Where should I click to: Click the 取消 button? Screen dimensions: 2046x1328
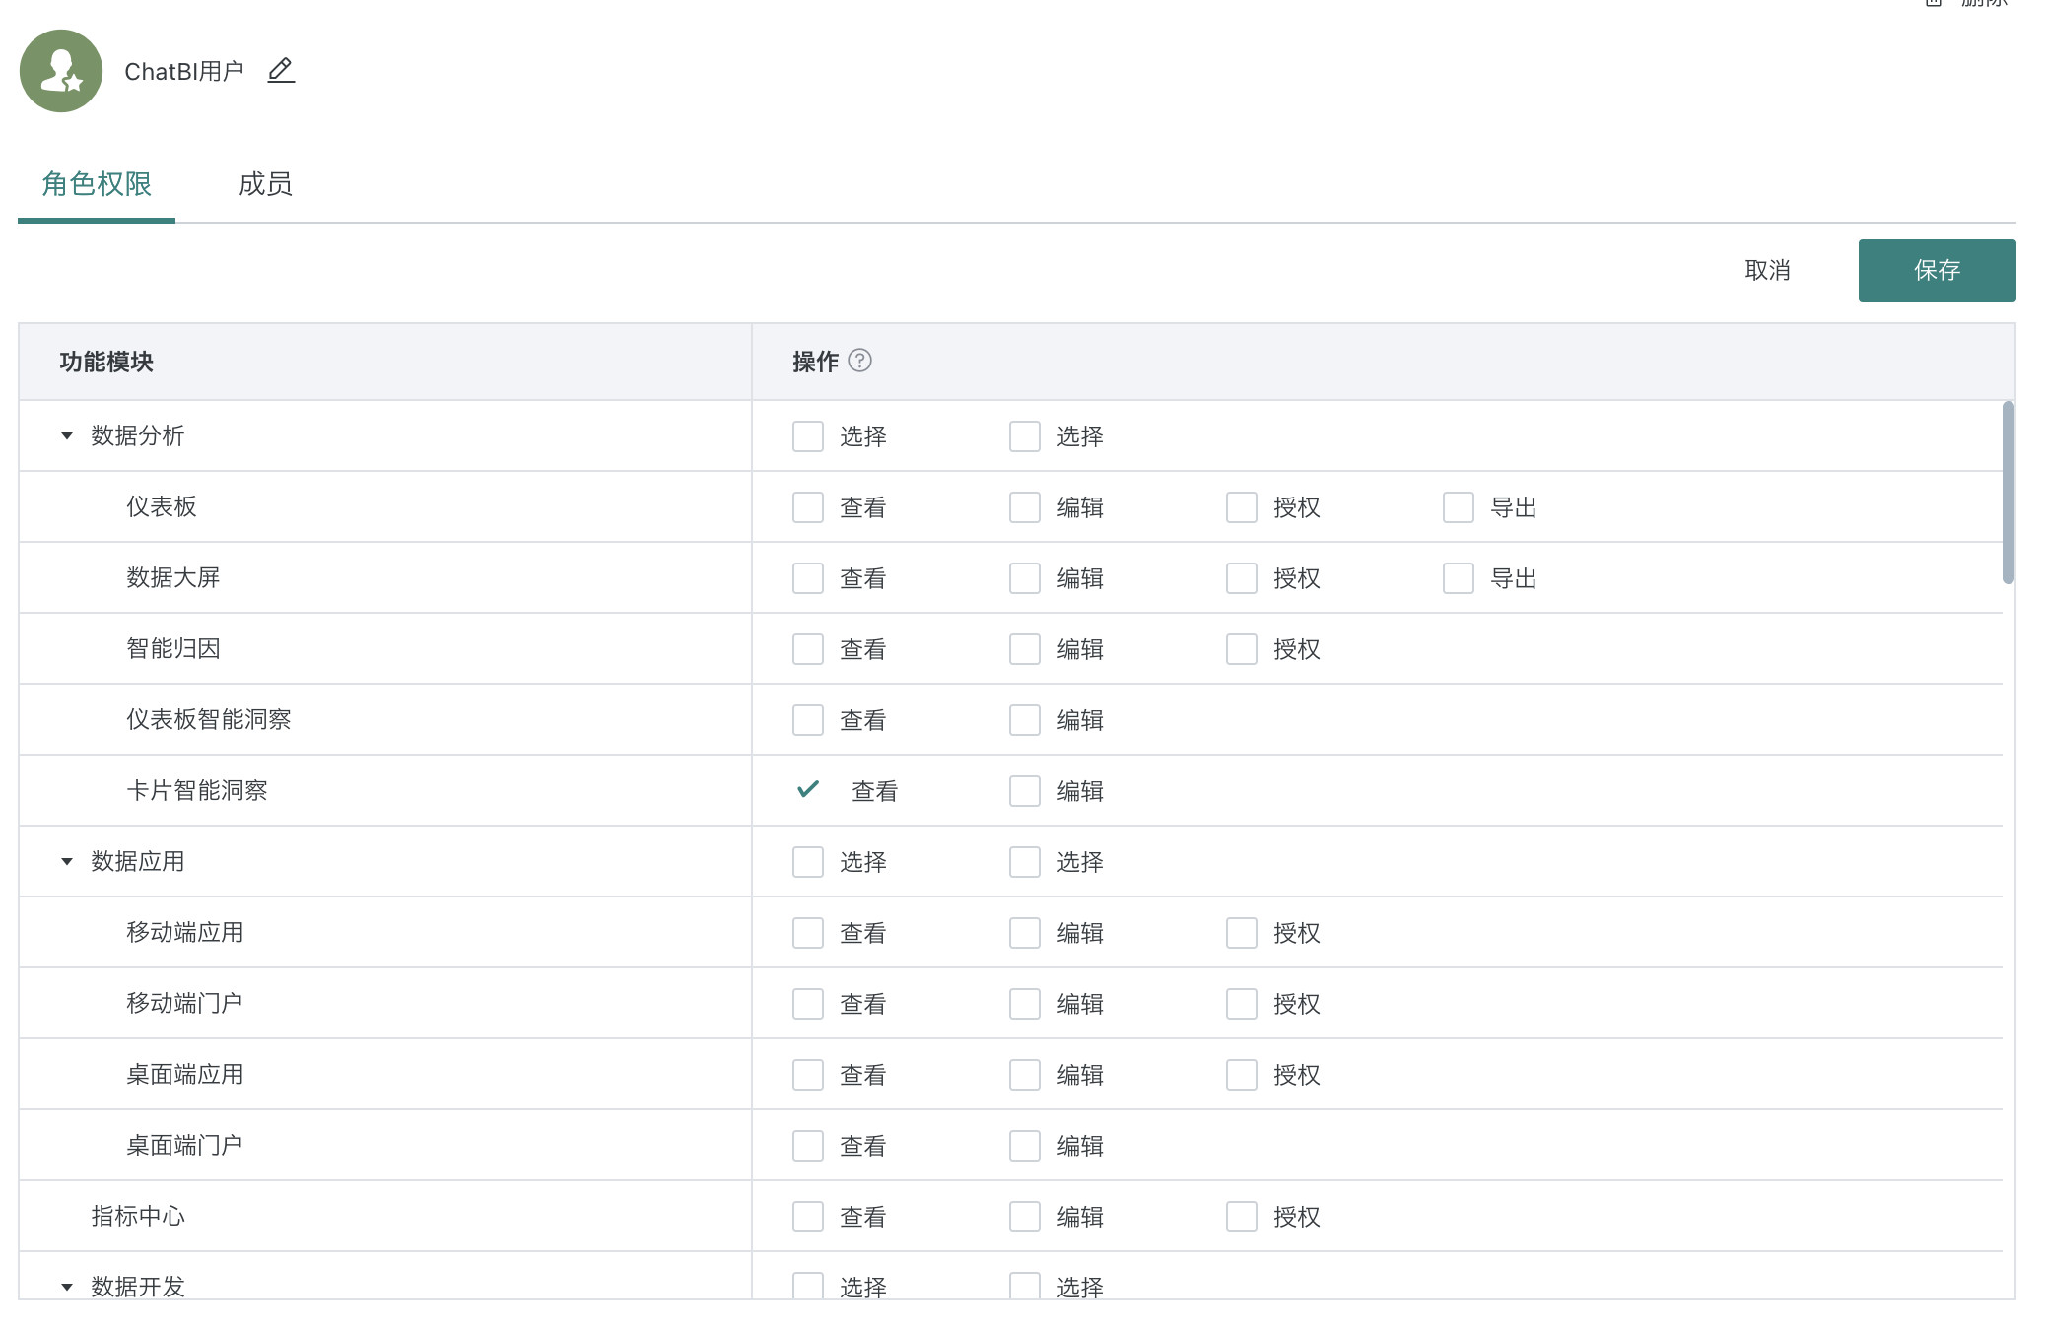pos(1766,270)
